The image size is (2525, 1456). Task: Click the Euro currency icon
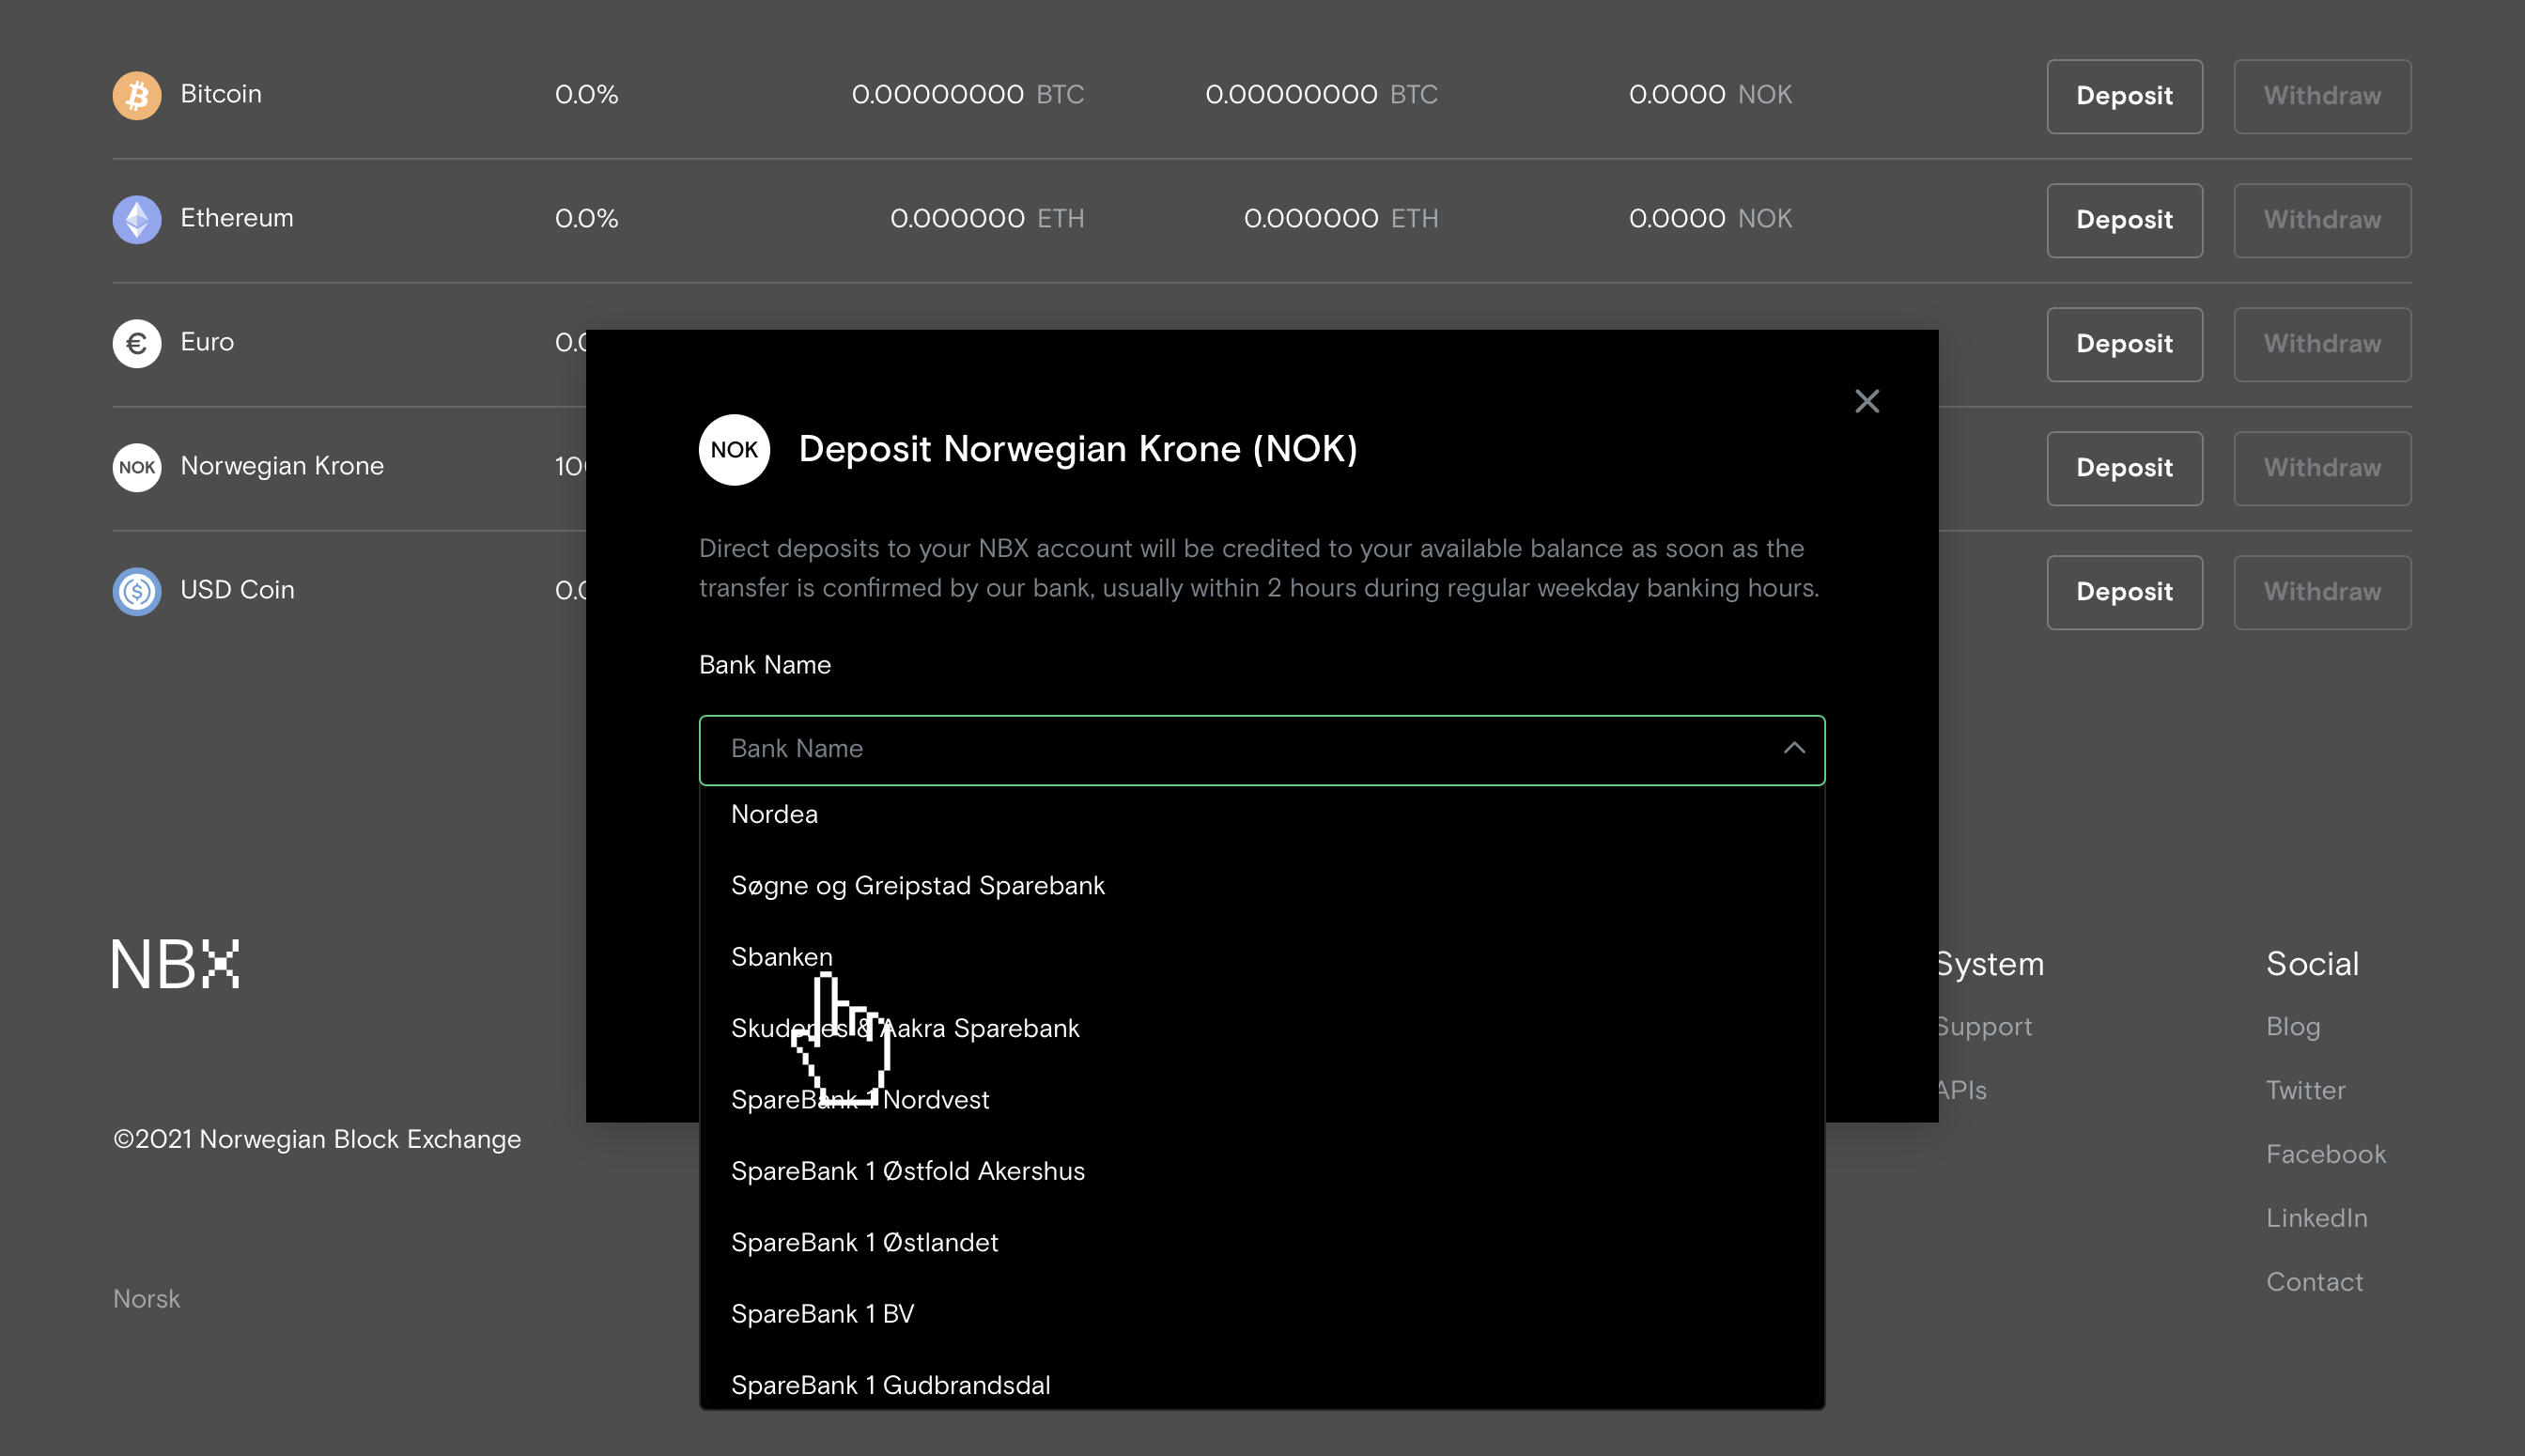(137, 343)
